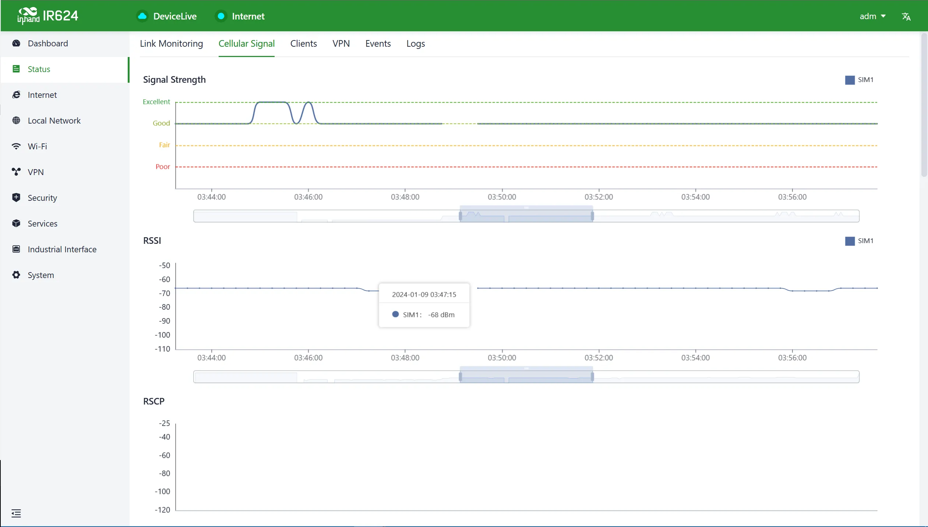Click the Internet status indicator dot
928x527 pixels.
coord(221,16)
